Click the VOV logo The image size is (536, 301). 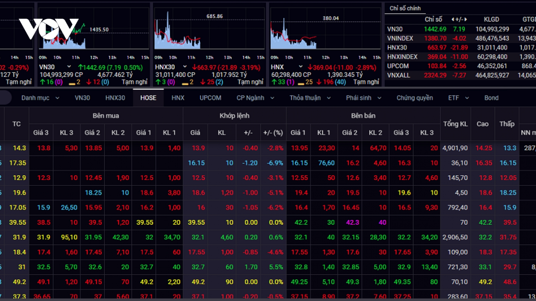coord(49,29)
